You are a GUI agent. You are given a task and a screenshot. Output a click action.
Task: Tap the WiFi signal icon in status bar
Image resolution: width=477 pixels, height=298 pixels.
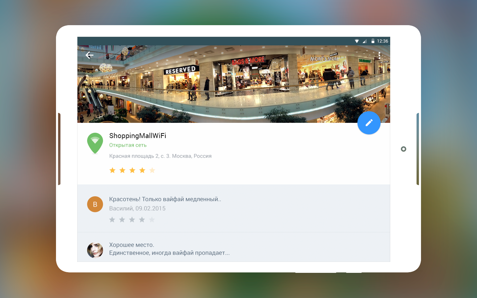(x=357, y=41)
